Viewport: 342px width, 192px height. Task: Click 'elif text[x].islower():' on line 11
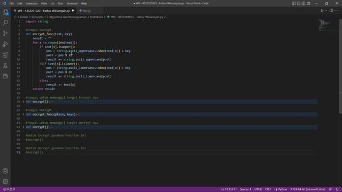[x=59, y=63]
